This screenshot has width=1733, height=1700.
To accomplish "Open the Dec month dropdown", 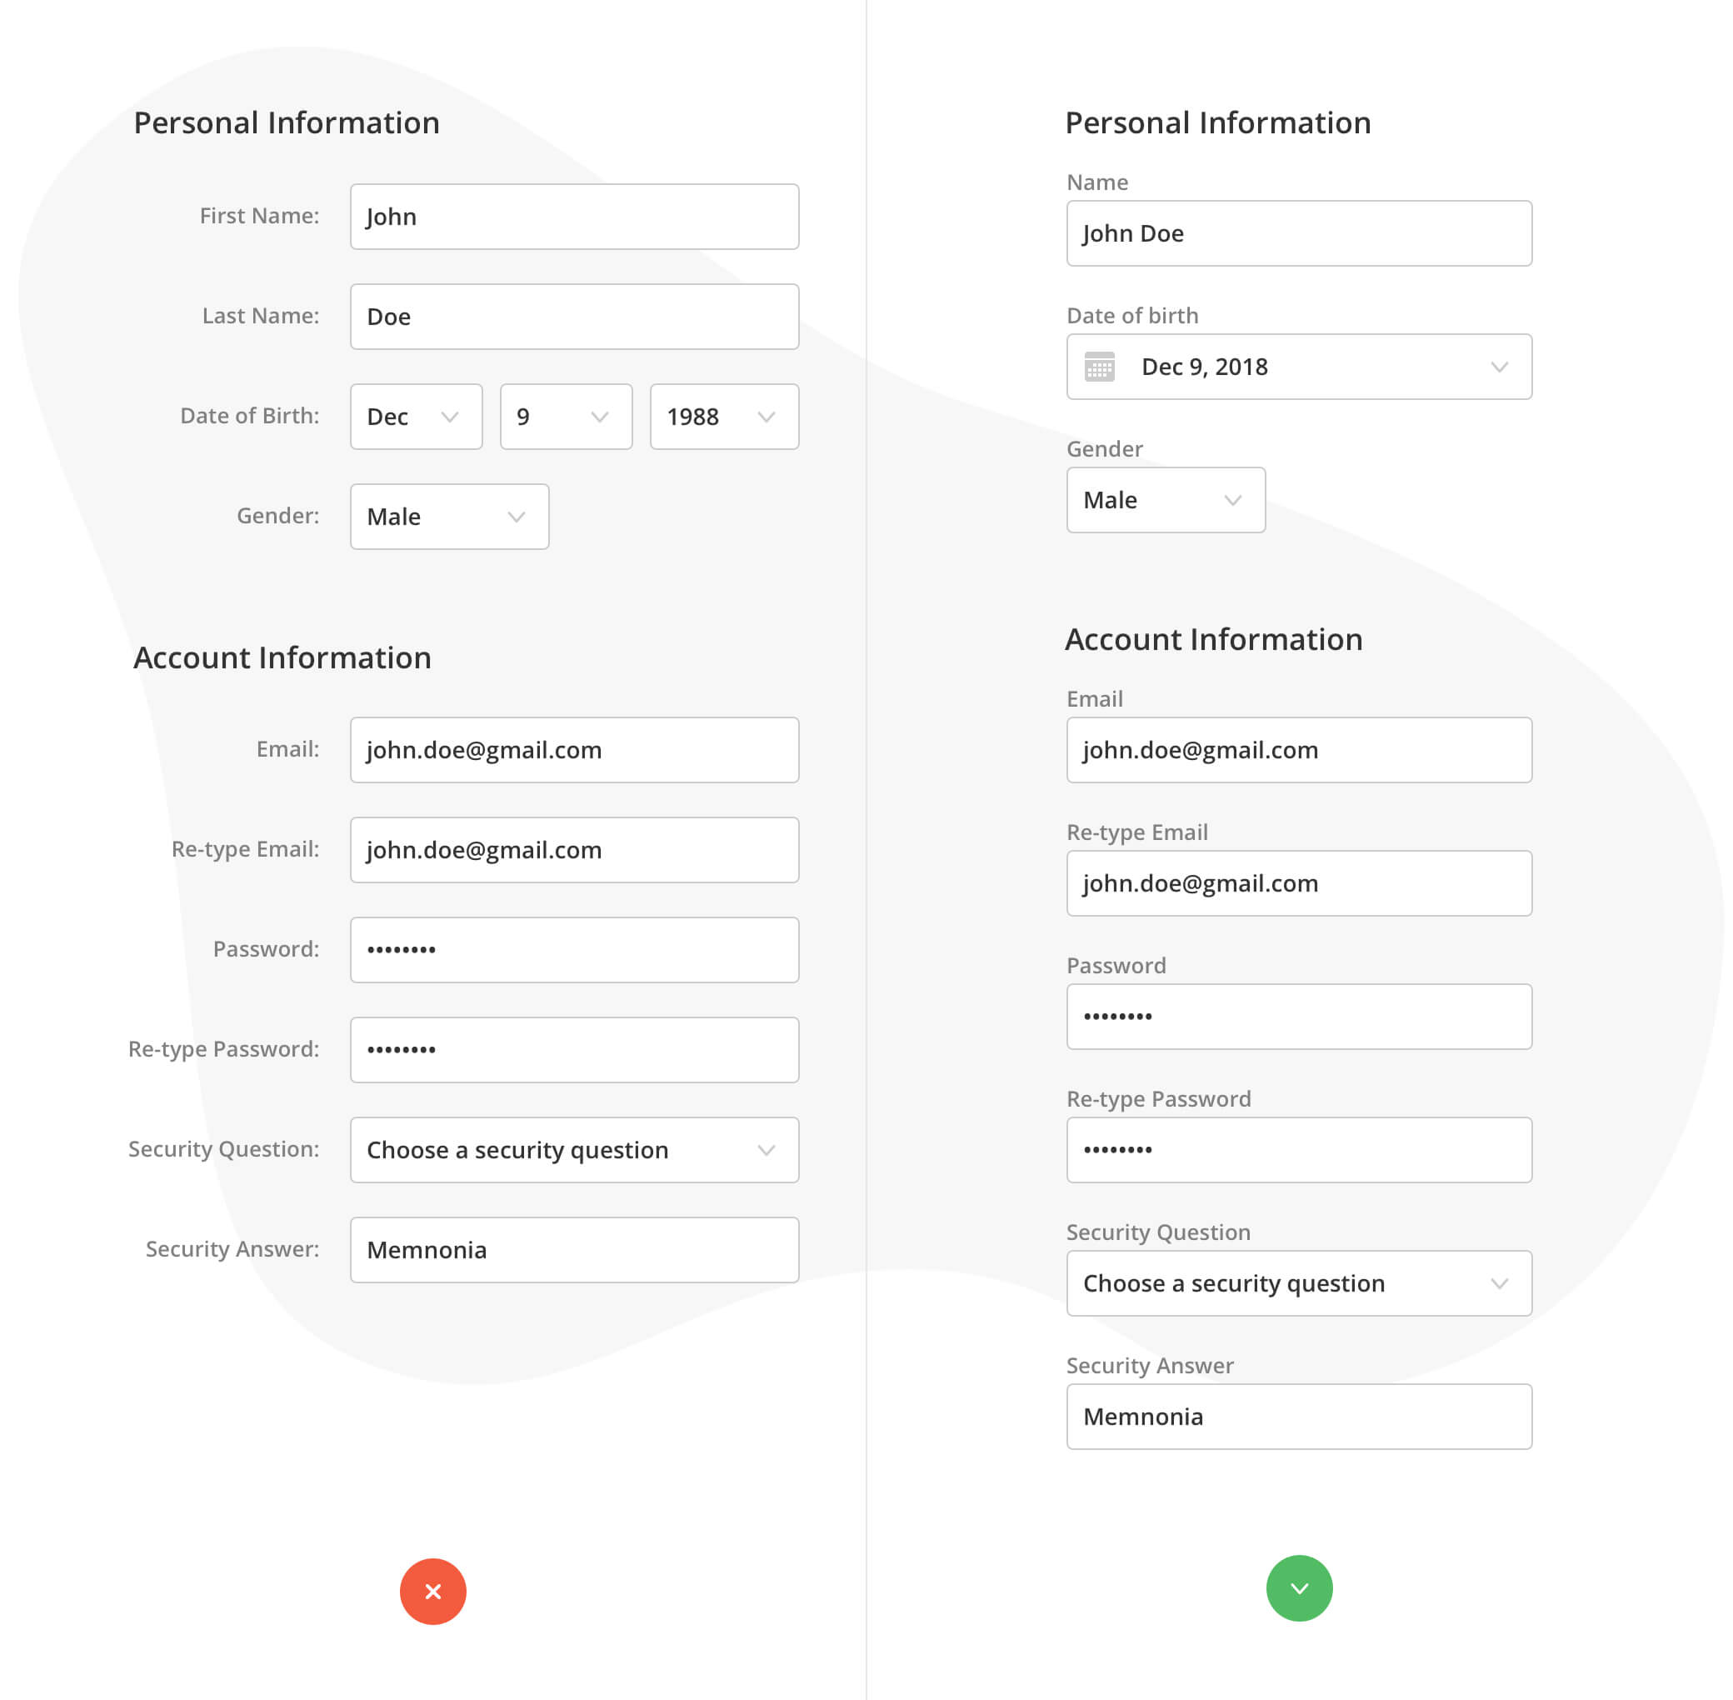I will click(x=416, y=417).
